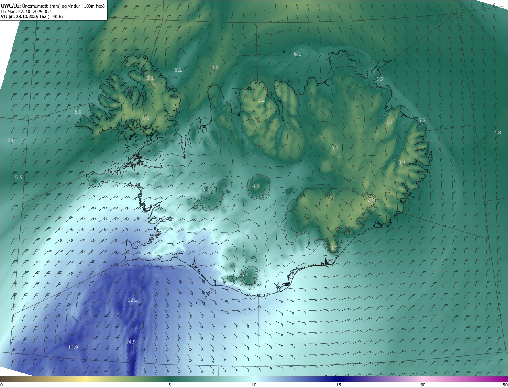This screenshot has width=508, height=388.
Task: Click the 14.5 precipitable water value
Action: [131, 342]
